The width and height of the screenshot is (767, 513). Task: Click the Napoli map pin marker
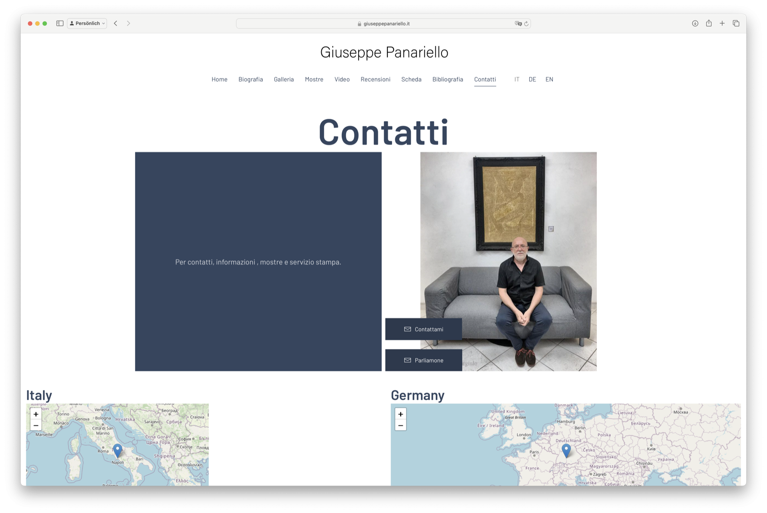(x=117, y=451)
